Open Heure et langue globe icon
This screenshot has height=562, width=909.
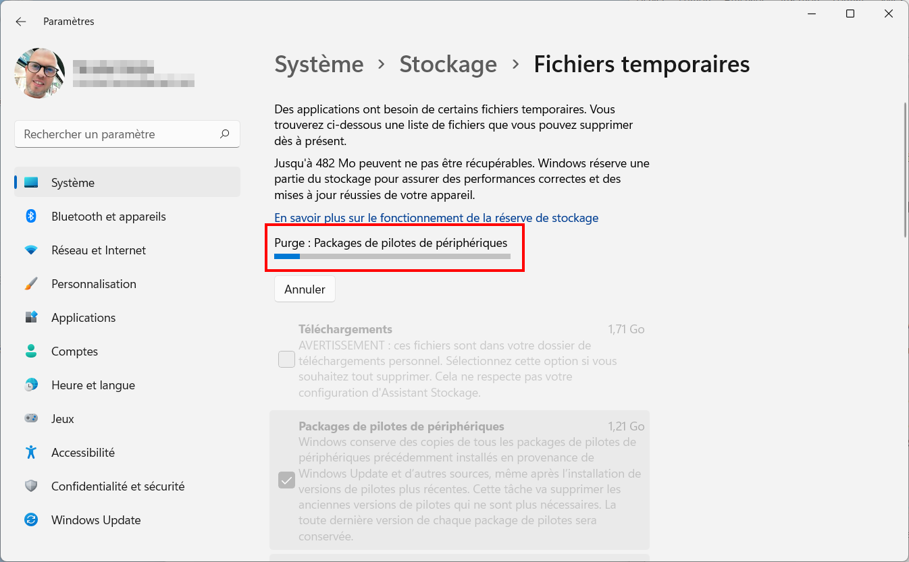pos(31,385)
